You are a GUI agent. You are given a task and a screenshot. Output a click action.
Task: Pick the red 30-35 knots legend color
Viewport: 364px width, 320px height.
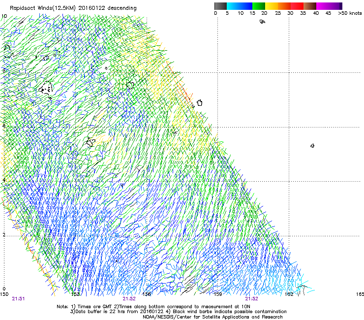coord(297,6)
